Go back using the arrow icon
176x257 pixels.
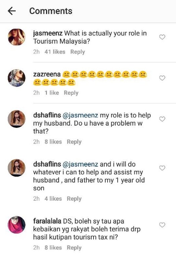[x=12, y=11]
